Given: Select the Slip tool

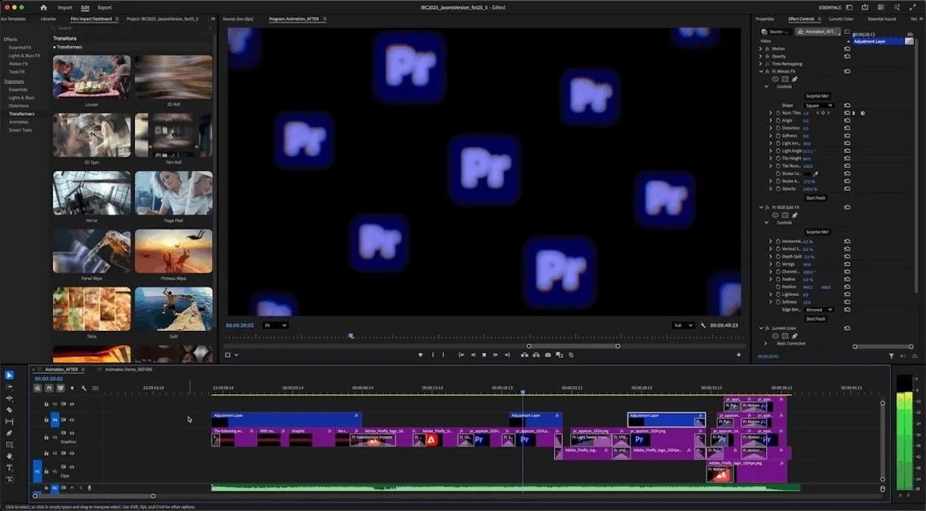Looking at the screenshot, I should pos(9,421).
